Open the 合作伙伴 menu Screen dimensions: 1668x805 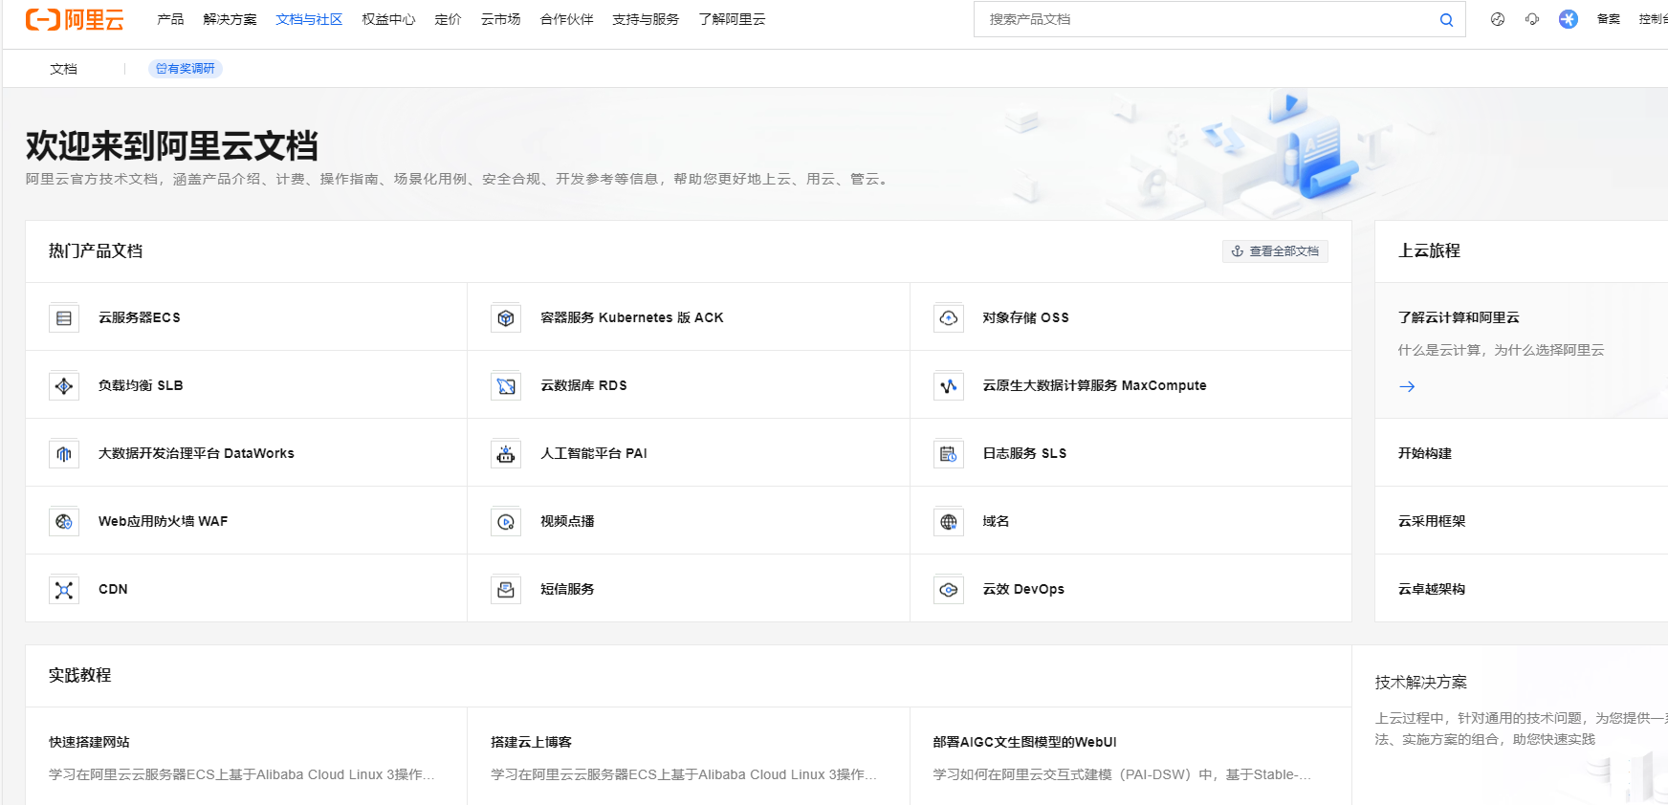566,19
